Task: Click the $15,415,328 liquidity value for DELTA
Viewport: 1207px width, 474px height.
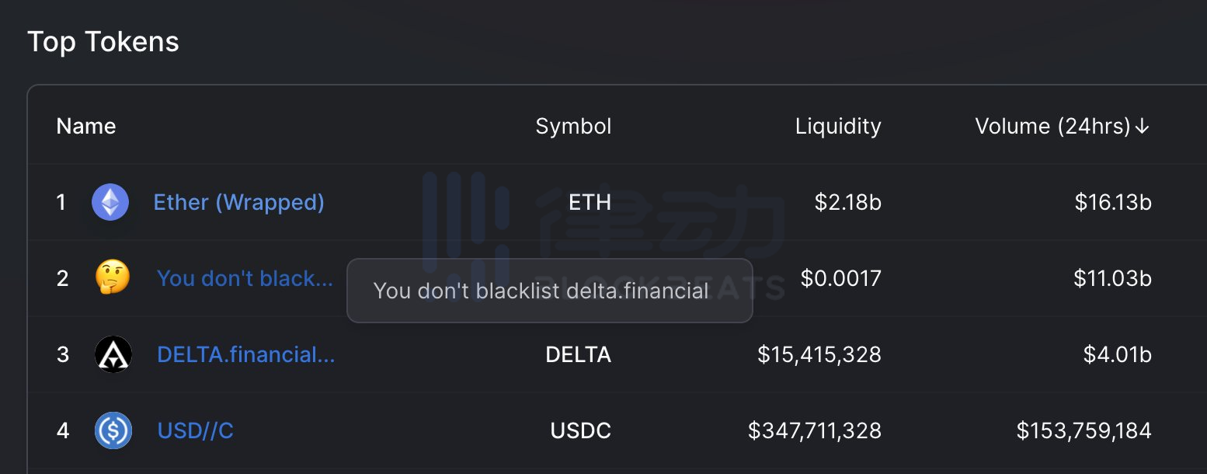Action: pos(818,354)
